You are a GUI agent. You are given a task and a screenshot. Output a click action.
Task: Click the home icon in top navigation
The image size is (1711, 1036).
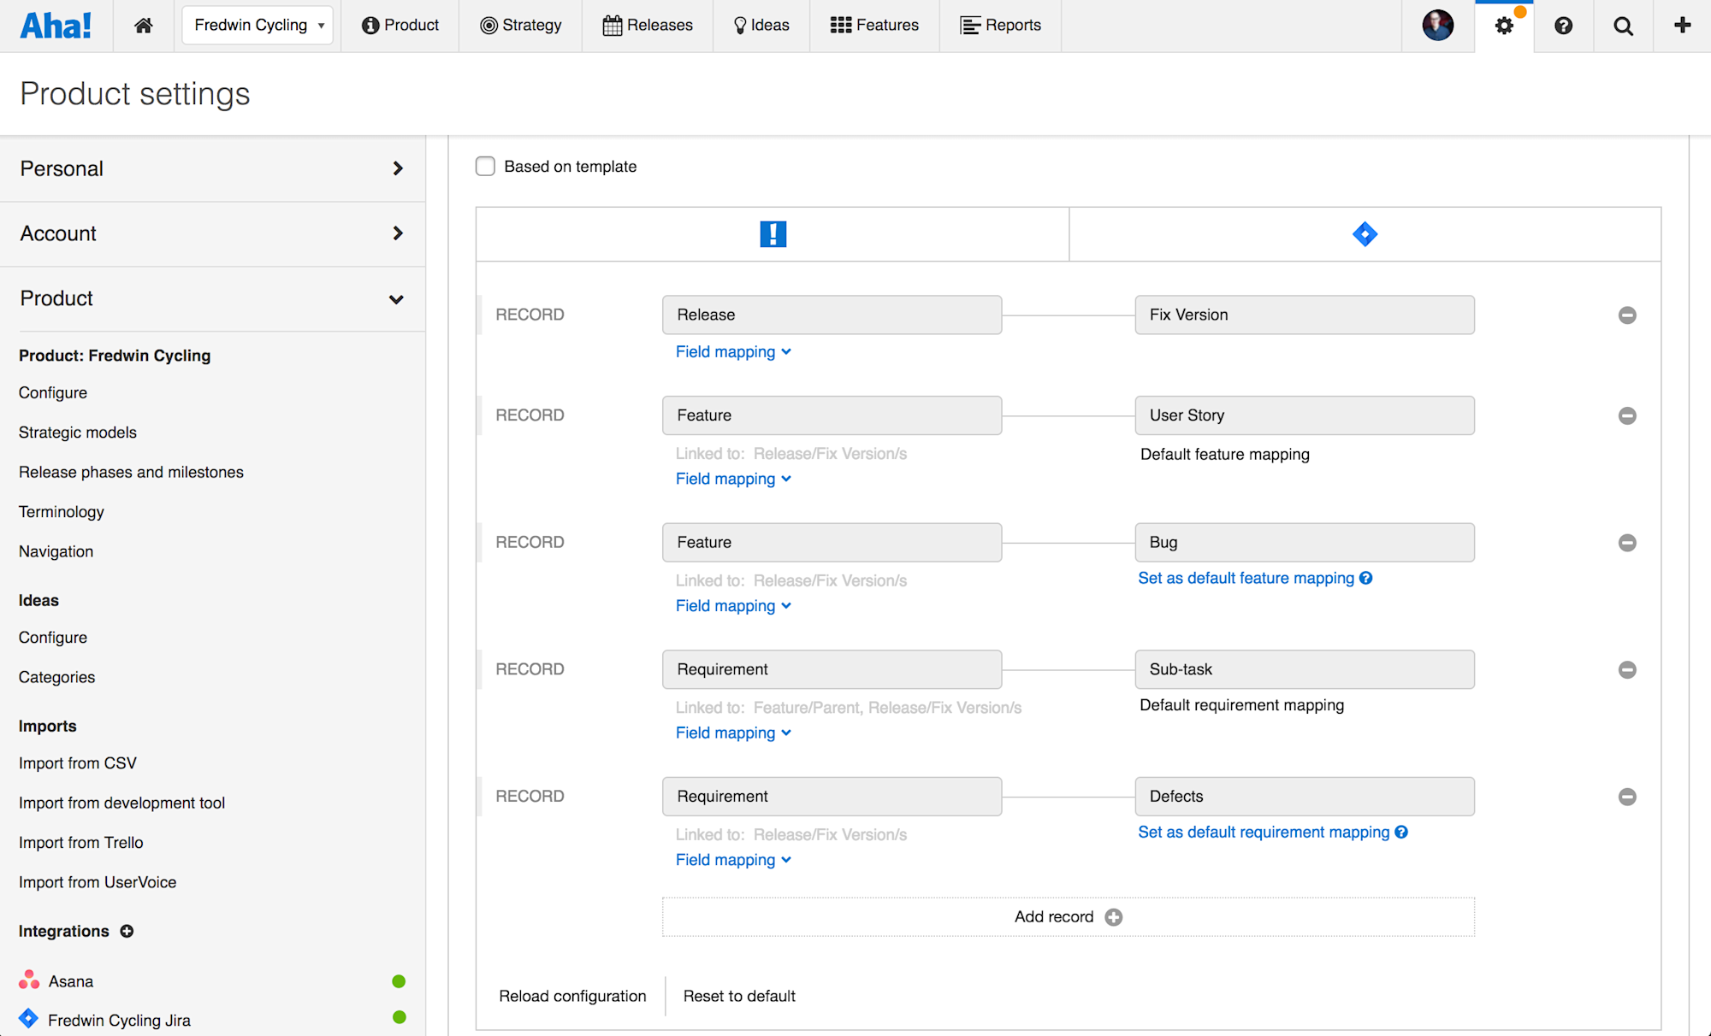pos(144,26)
